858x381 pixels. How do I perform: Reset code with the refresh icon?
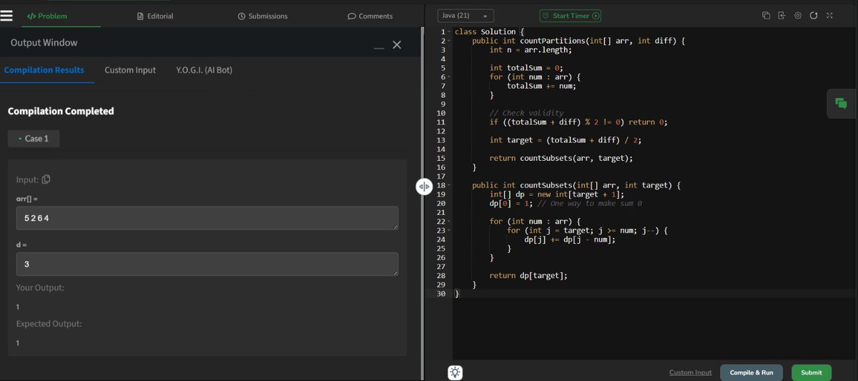tap(814, 16)
